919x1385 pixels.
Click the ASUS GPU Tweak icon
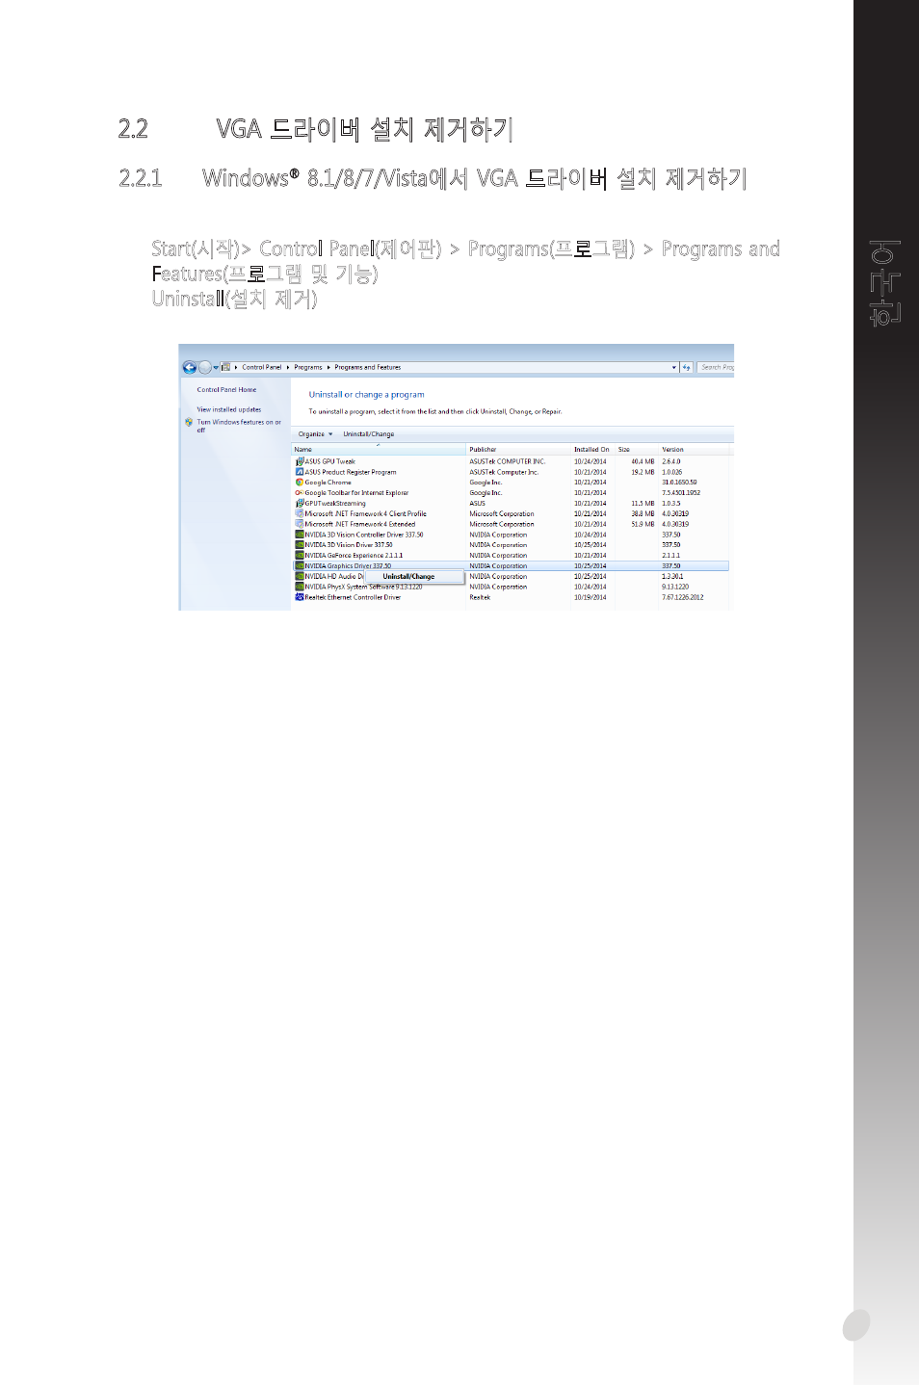click(300, 461)
